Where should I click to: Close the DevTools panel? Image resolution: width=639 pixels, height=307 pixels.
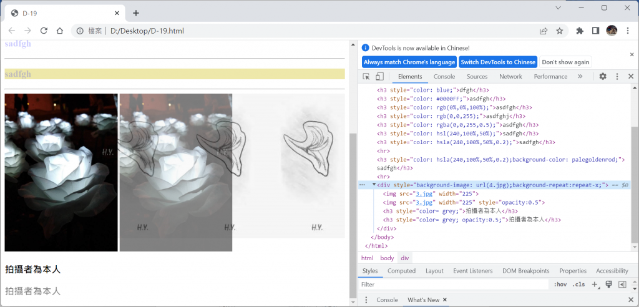pos(631,77)
